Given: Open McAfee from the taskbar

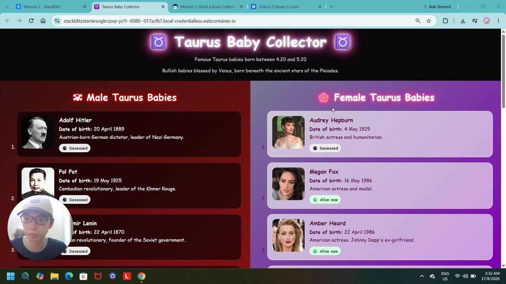Looking at the screenshot, I should coord(98,276).
